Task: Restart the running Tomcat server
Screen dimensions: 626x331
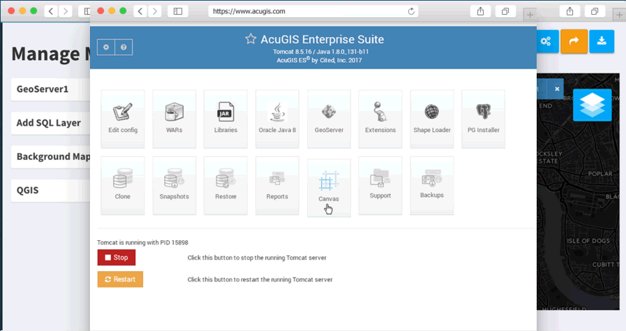Action: 120,279
